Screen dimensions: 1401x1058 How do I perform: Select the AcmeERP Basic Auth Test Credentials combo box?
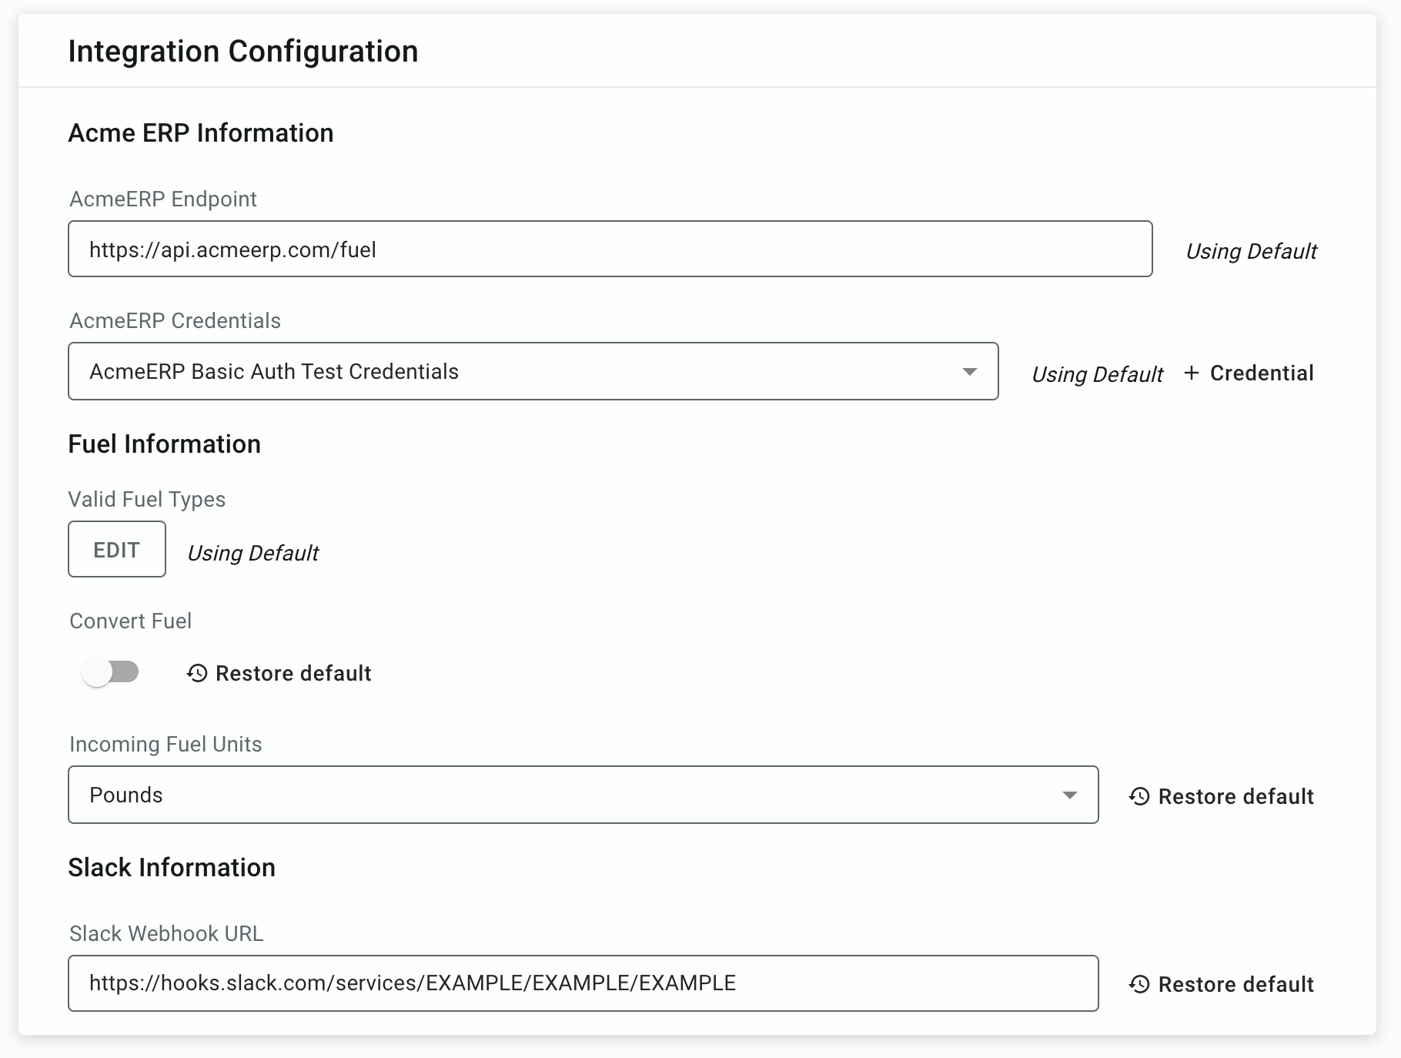pyautogui.click(x=533, y=371)
